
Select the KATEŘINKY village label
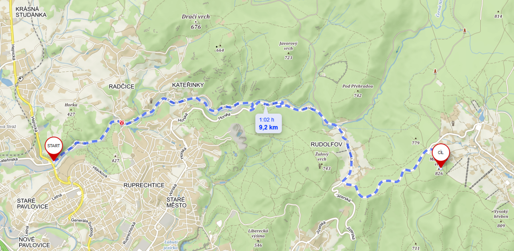[x=188, y=85]
